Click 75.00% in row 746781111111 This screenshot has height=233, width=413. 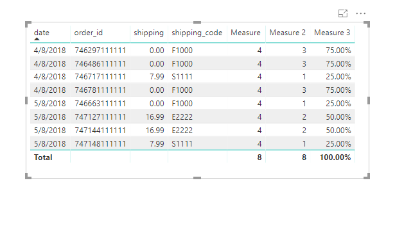coord(338,90)
